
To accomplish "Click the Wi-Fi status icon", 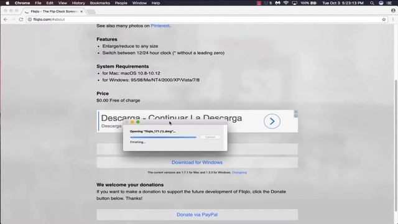I will tap(286, 3).
